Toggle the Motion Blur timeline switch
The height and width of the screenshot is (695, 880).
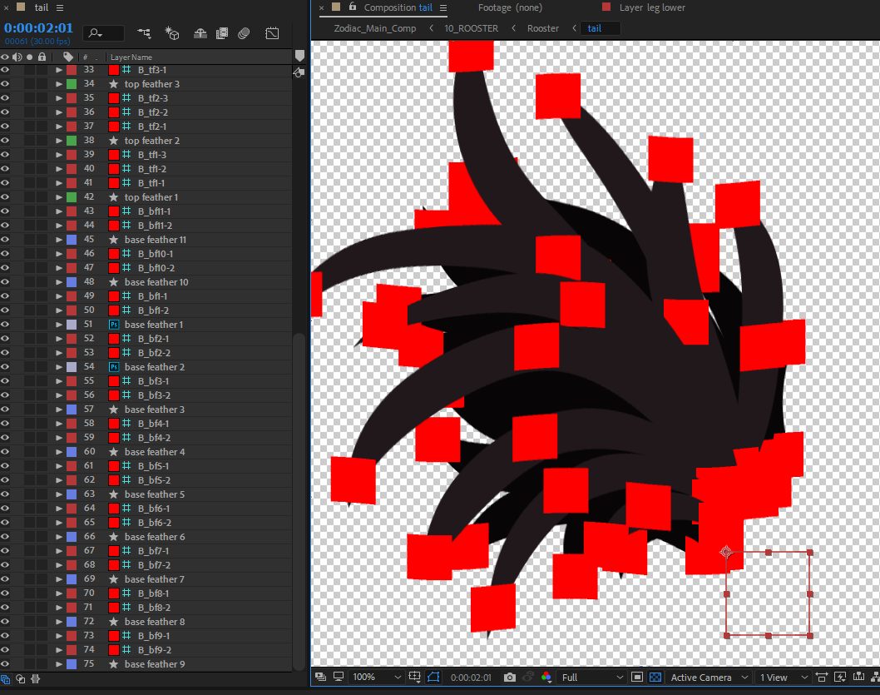[244, 33]
